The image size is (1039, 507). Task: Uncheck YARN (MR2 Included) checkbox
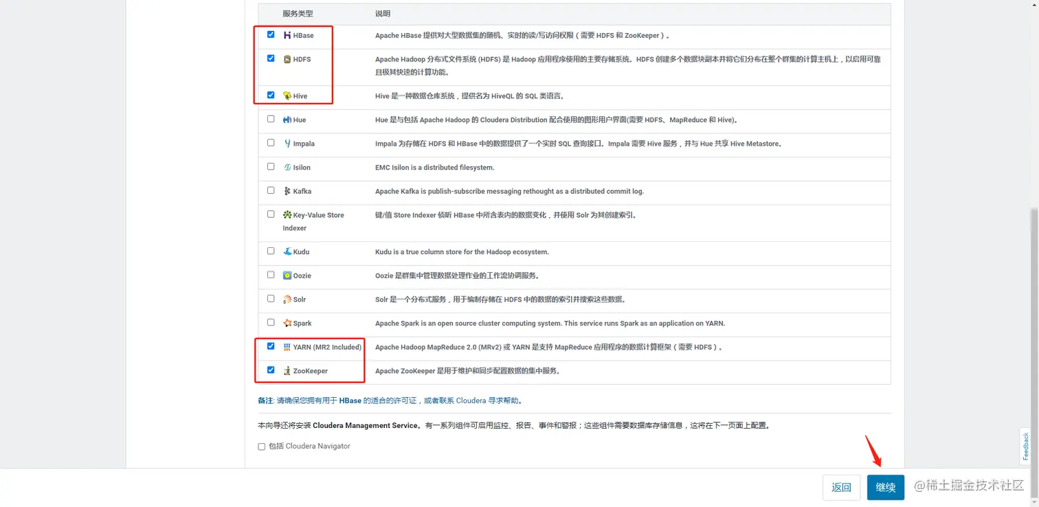[x=271, y=346]
